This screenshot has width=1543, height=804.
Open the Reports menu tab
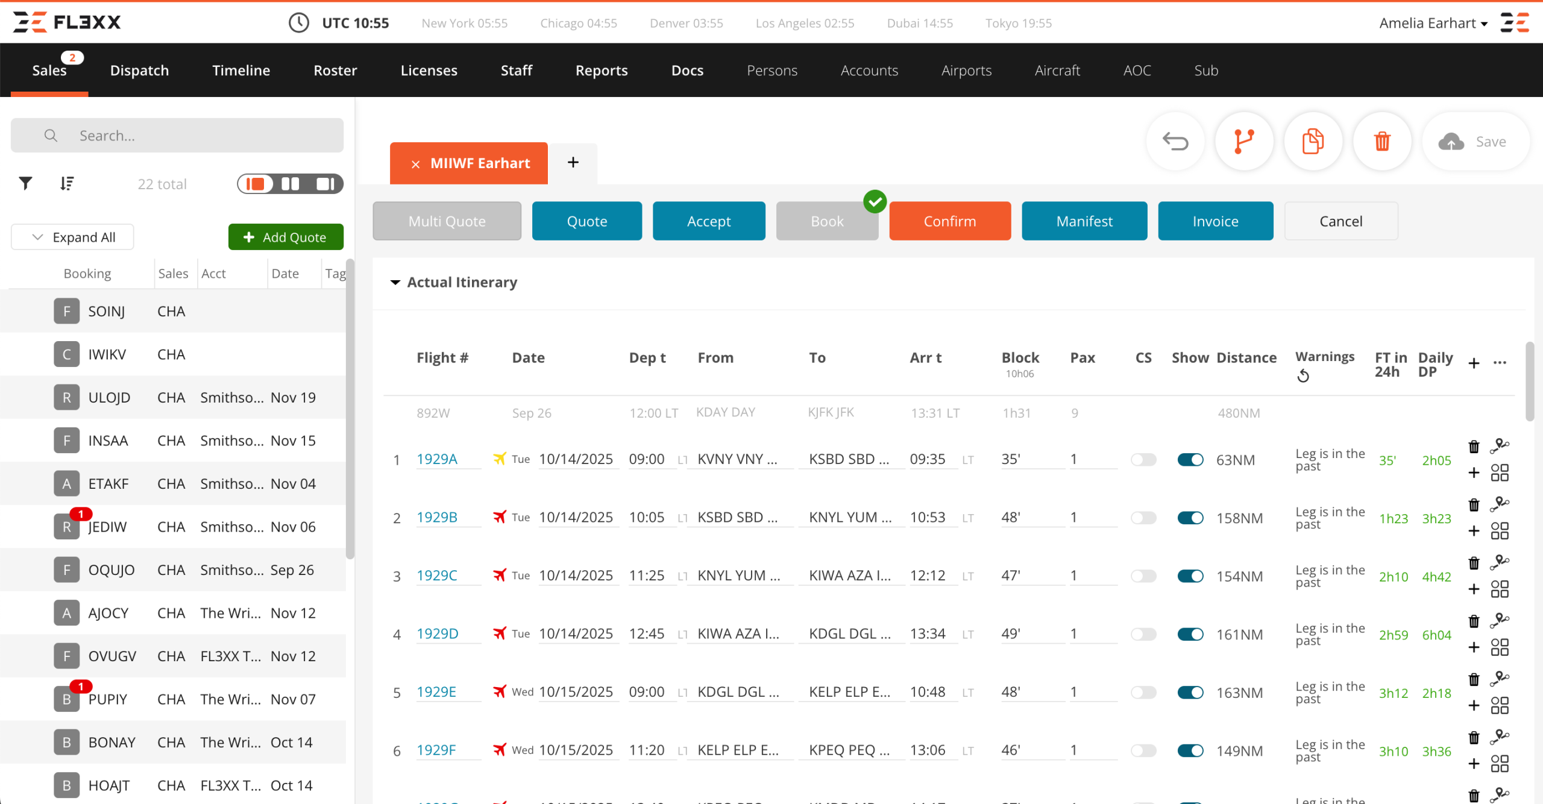(601, 71)
